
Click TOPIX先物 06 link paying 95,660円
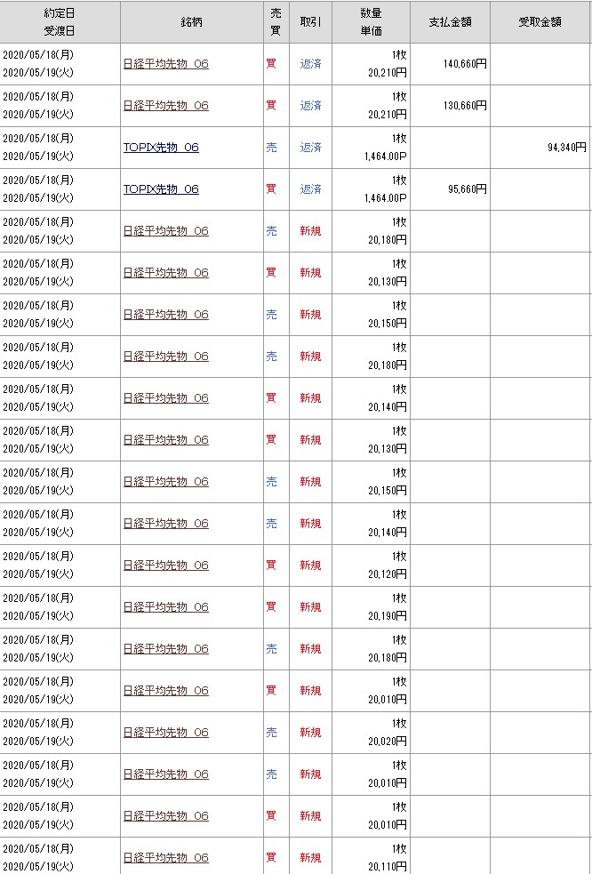tap(161, 189)
